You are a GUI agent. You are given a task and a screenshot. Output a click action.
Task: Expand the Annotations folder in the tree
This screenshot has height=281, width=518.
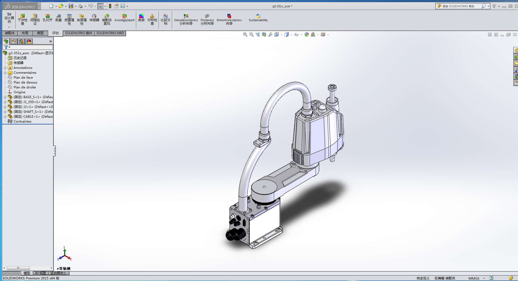pyautogui.click(x=5, y=68)
